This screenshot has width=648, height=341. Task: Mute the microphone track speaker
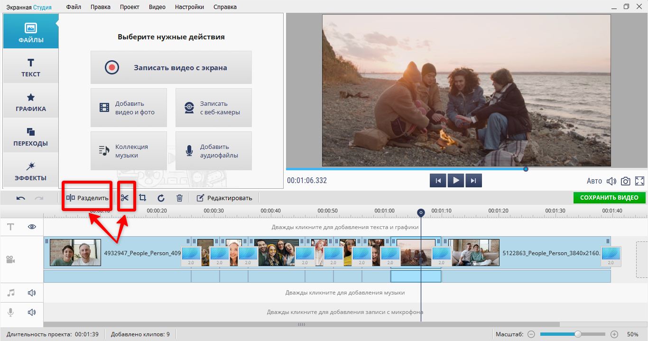click(32, 312)
